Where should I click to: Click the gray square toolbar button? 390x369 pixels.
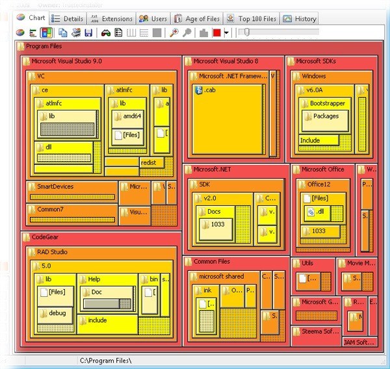tap(157, 32)
